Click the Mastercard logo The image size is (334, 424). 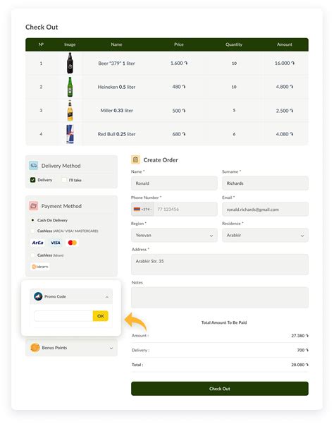click(x=73, y=243)
